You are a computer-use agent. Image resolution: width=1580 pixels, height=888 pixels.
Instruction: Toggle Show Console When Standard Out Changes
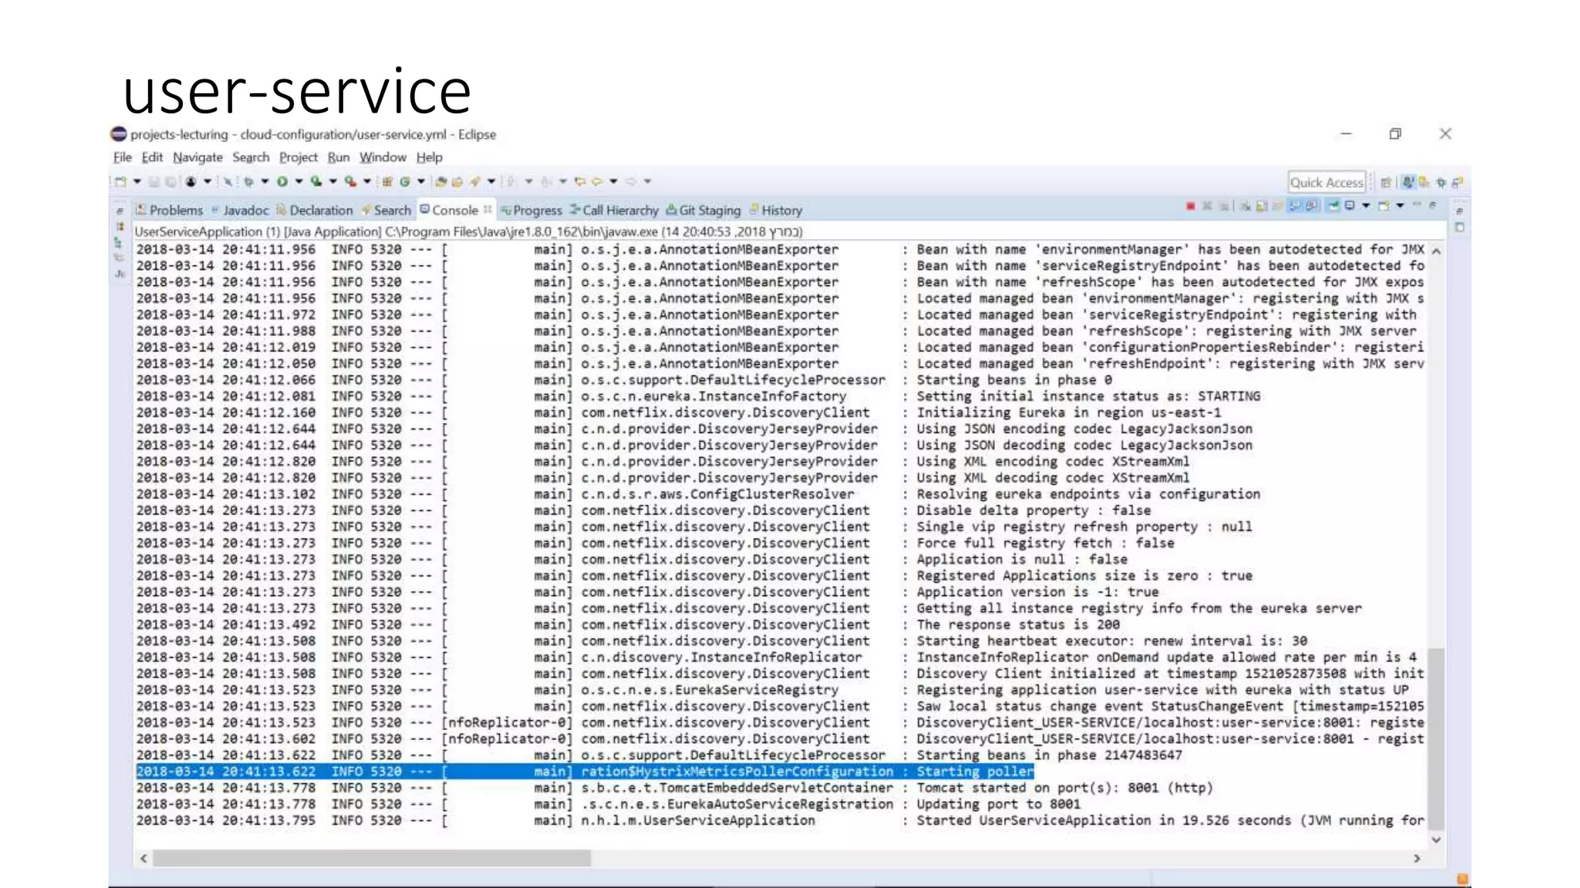1295,206
